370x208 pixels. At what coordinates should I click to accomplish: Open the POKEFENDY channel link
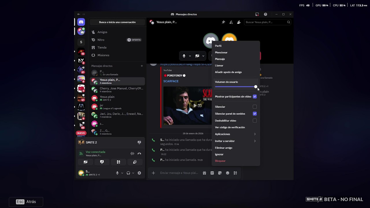175,76
